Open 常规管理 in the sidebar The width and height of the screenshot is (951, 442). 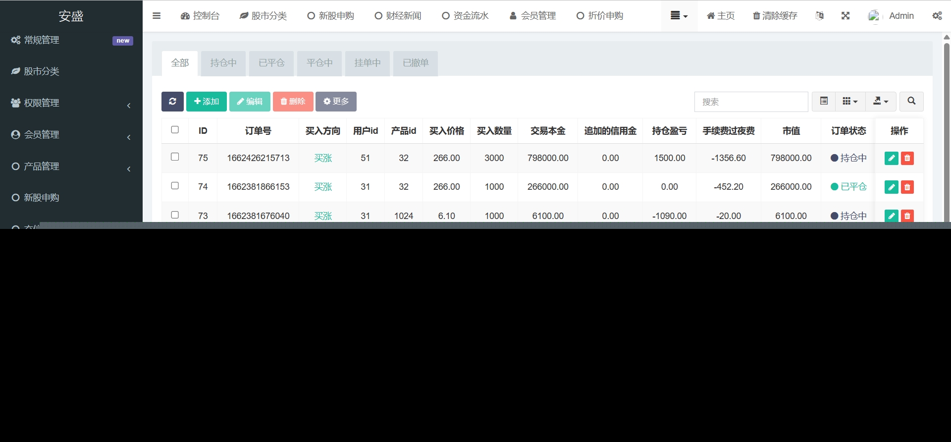(71, 40)
